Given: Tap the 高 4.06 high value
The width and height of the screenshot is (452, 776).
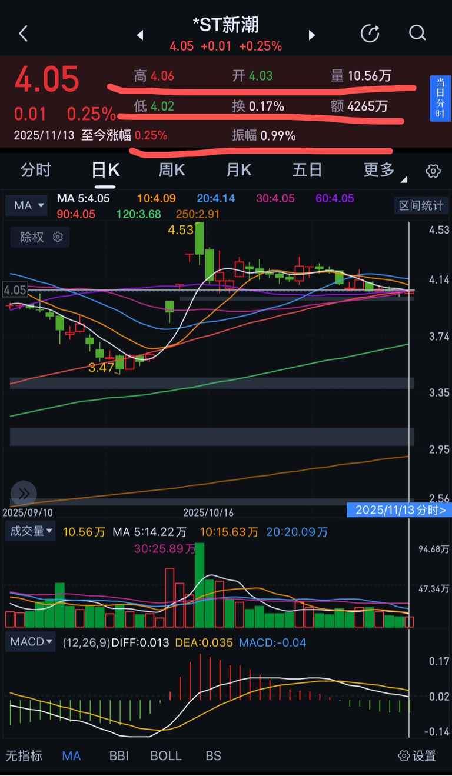Looking at the screenshot, I should pos(154,76).
